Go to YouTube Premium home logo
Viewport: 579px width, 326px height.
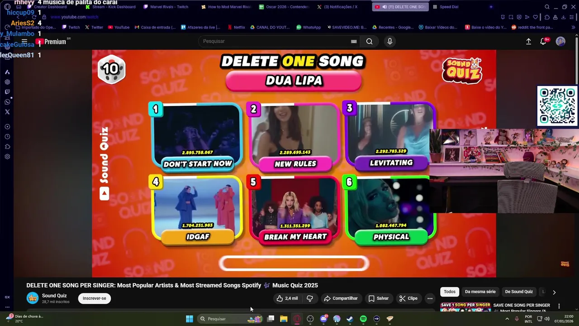pos(51,42)
